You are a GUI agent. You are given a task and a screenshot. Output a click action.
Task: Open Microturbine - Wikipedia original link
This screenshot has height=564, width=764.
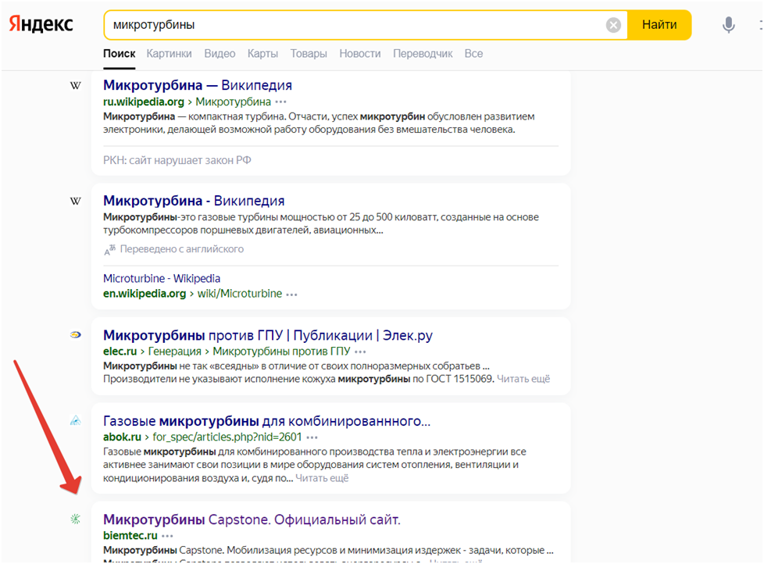(161, 279)
